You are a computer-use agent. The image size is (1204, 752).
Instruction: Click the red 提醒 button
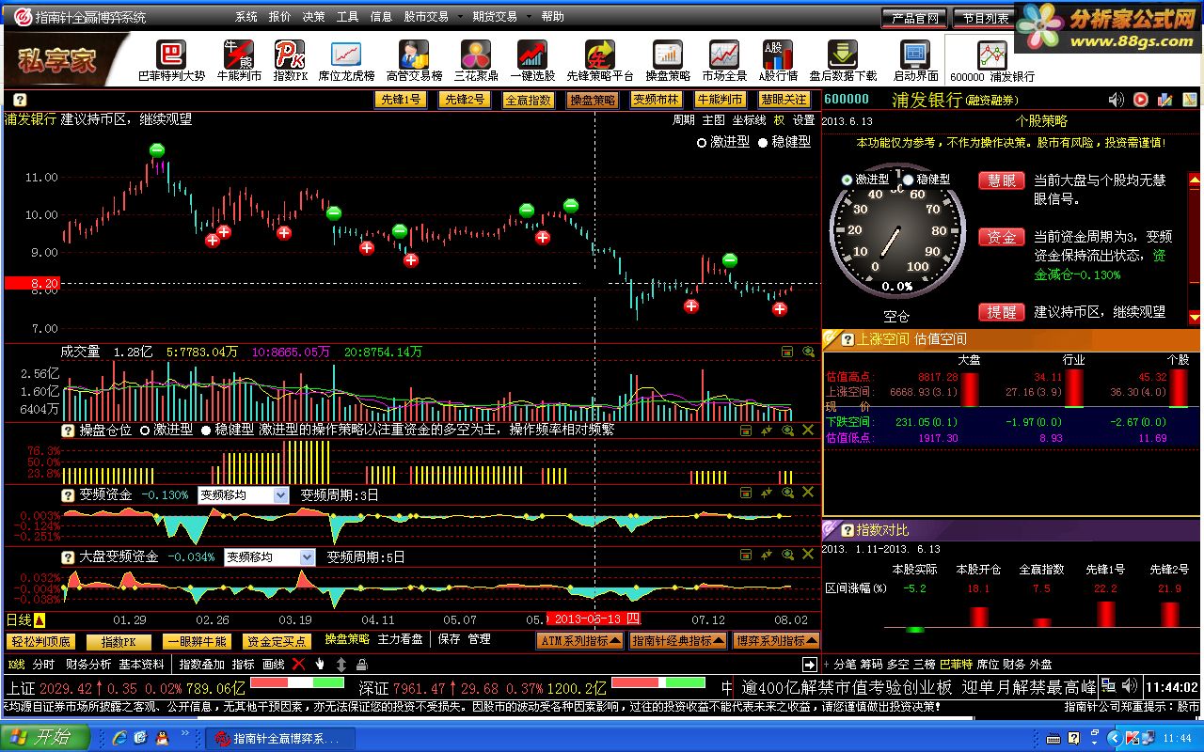point(1002,312)
